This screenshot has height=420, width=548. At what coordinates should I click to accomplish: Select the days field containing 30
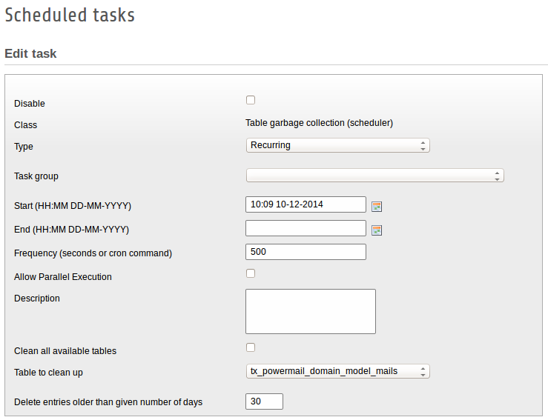[264, 401]
